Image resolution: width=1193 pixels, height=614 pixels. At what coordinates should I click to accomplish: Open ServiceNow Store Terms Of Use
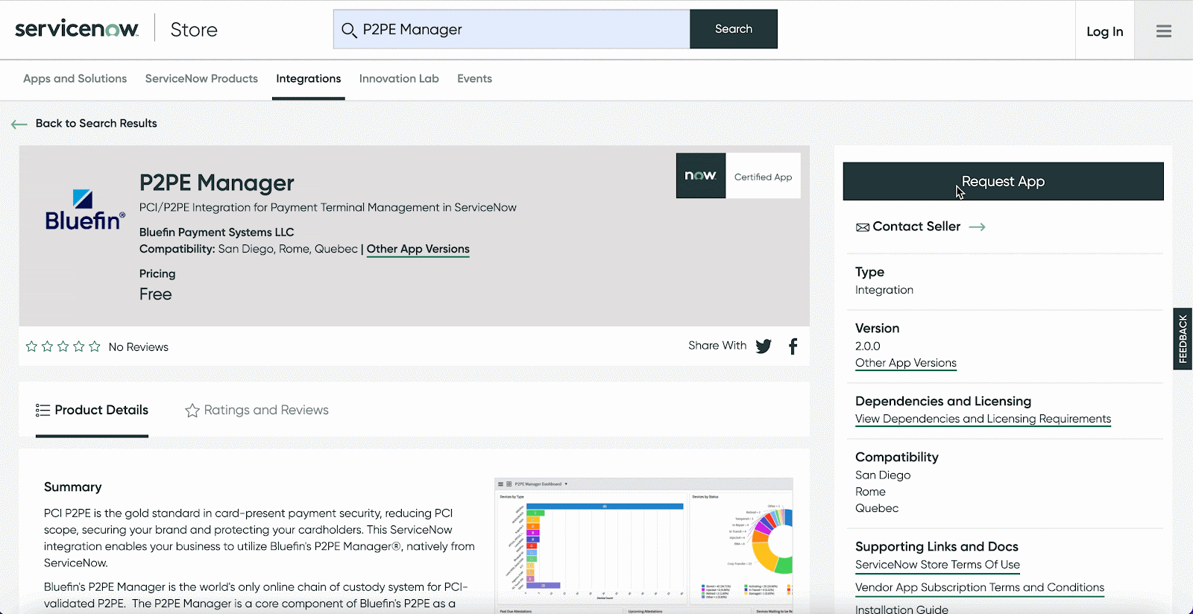[x=937, y=565]
